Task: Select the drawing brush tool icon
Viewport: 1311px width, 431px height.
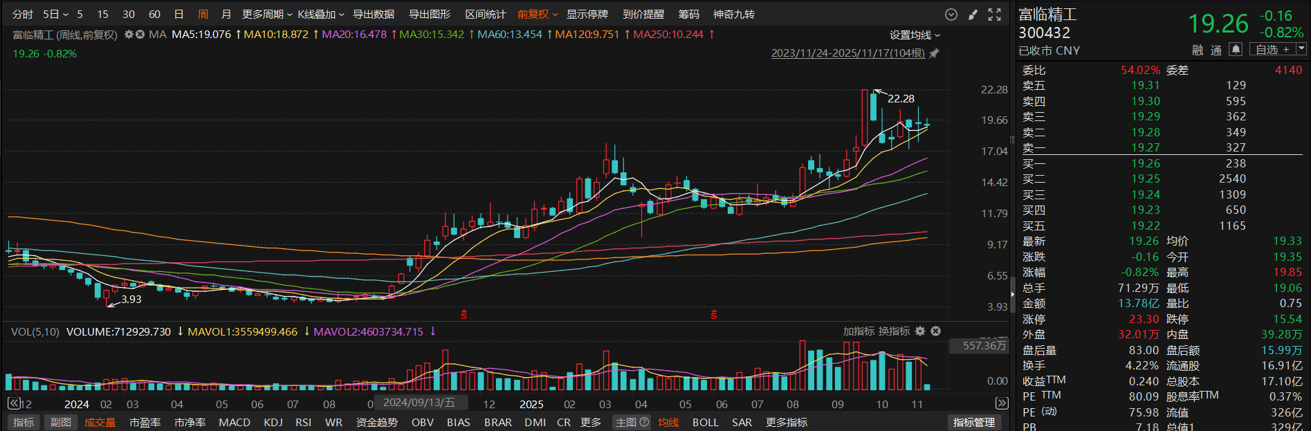Action: coord(973,15)
